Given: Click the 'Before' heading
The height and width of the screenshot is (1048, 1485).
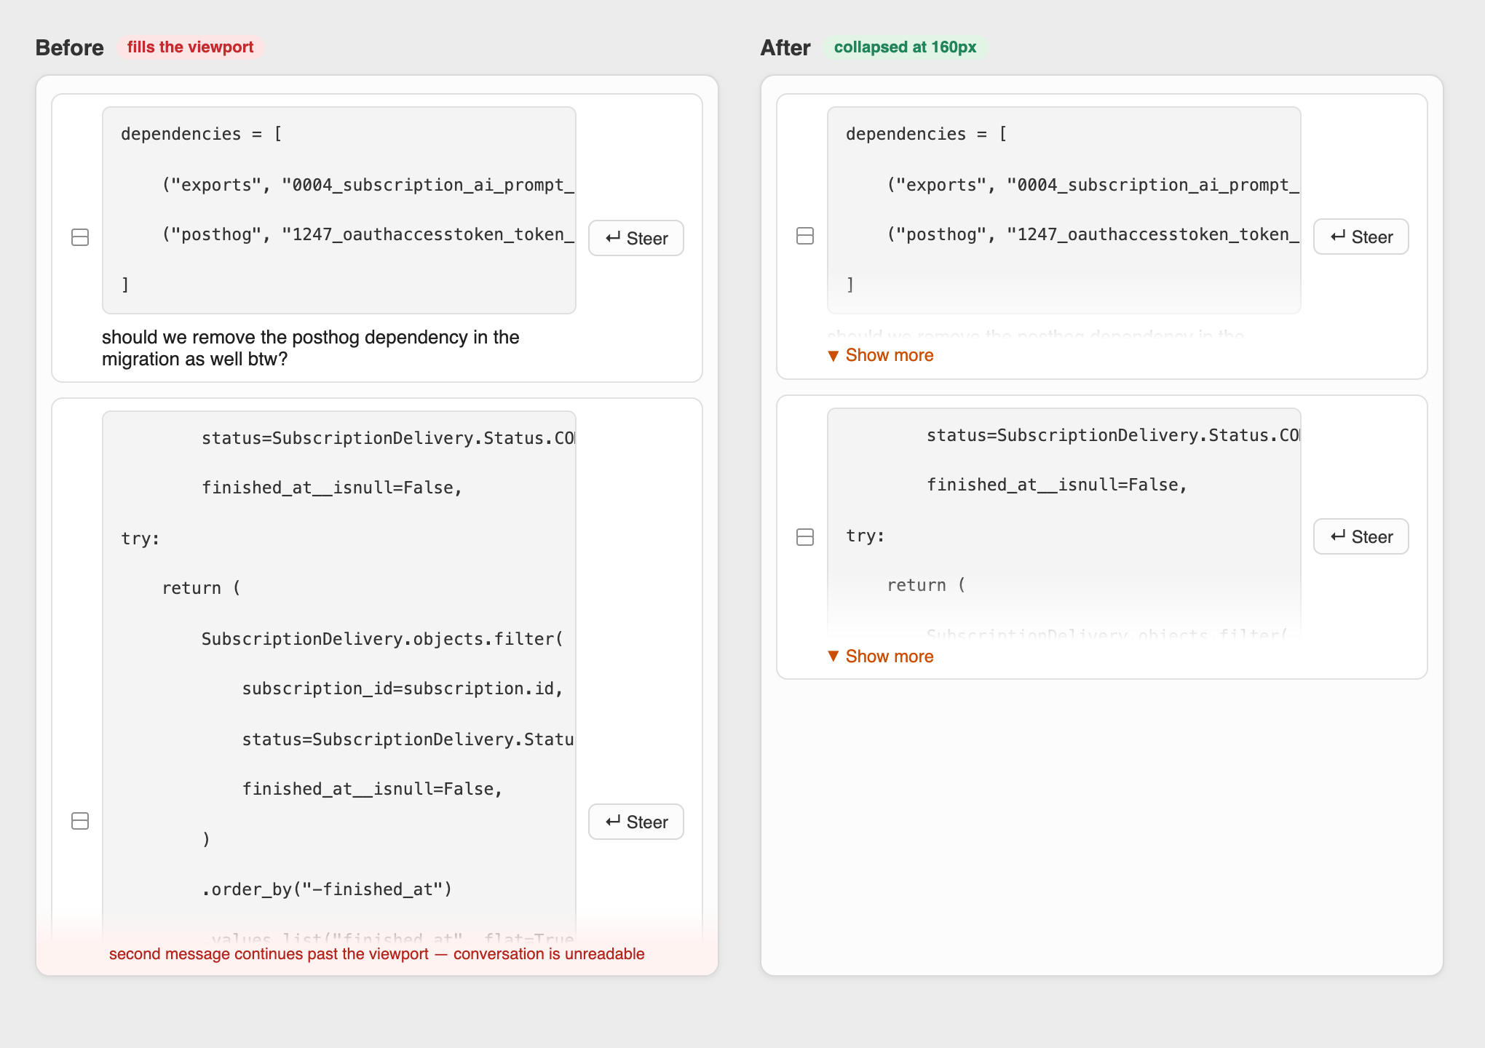Looking at the screenshot, I should [x=69, y=48].
